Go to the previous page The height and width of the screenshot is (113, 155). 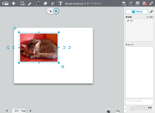tap(7, 111)
